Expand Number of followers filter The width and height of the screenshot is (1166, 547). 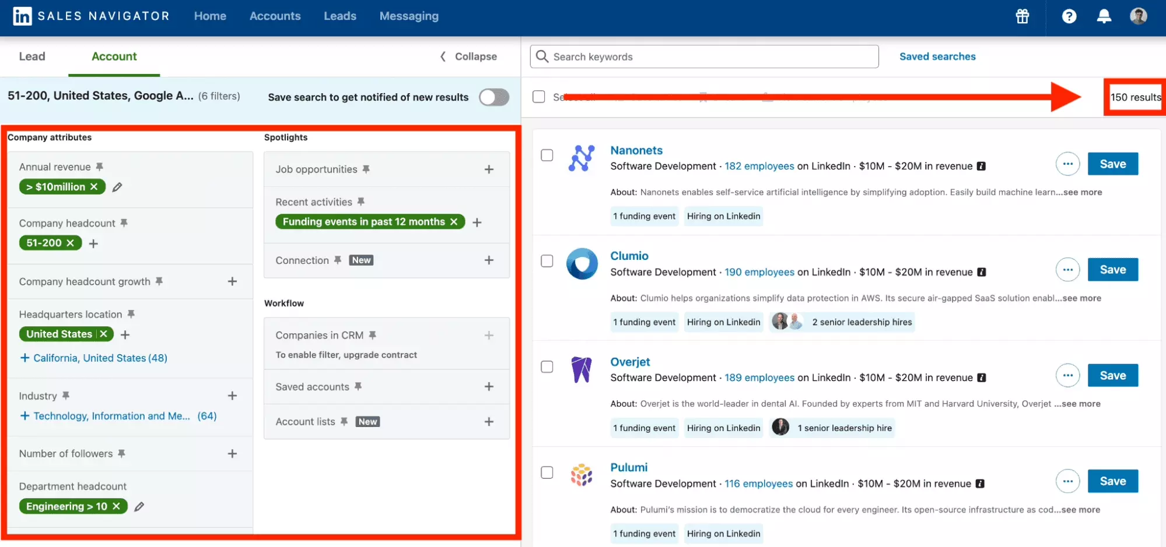232,453
